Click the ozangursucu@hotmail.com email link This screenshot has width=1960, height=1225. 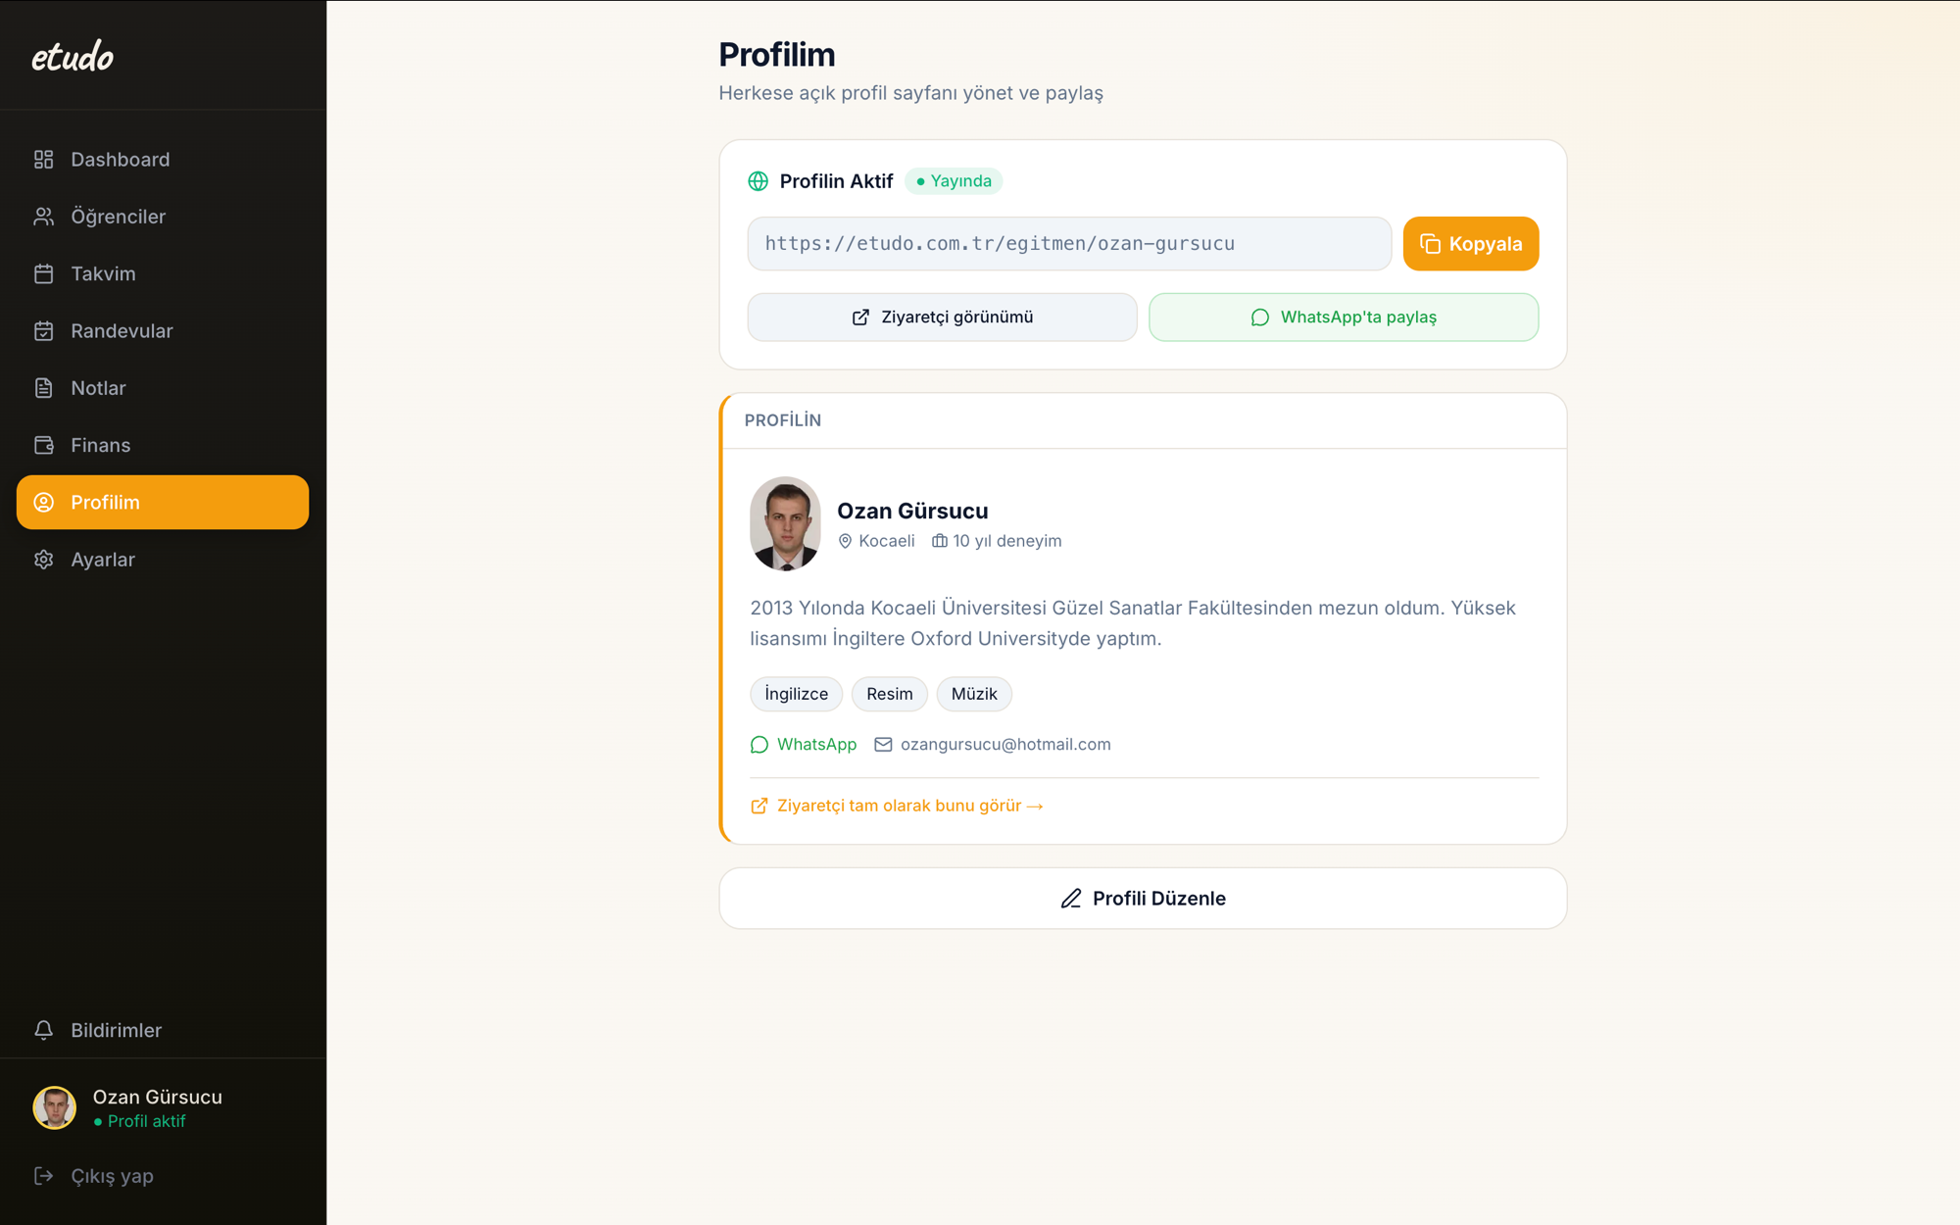click(993, 745)
